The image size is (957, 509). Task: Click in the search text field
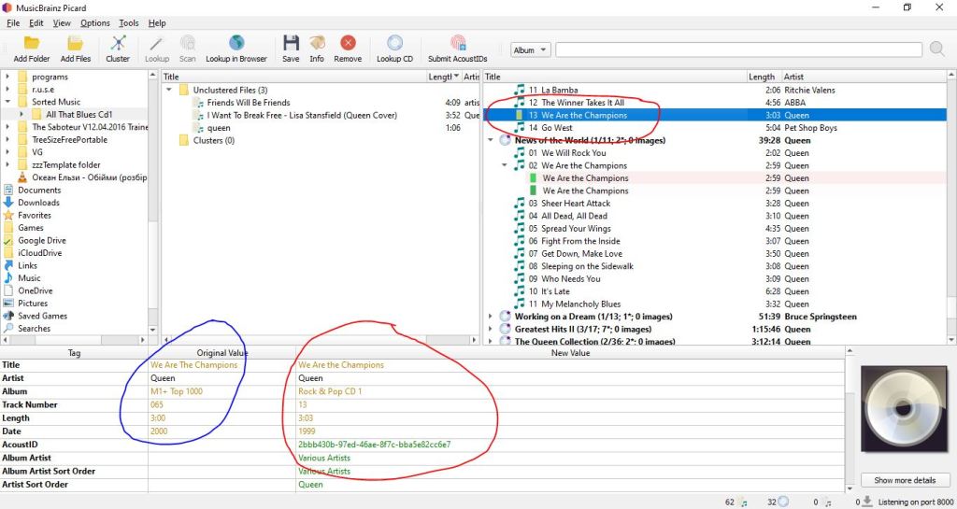(738, 50)
